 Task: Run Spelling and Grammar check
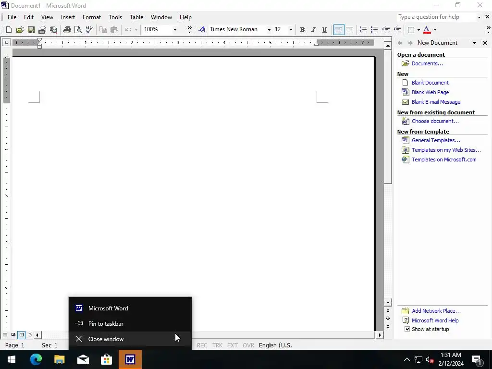[x=89, y=30]
